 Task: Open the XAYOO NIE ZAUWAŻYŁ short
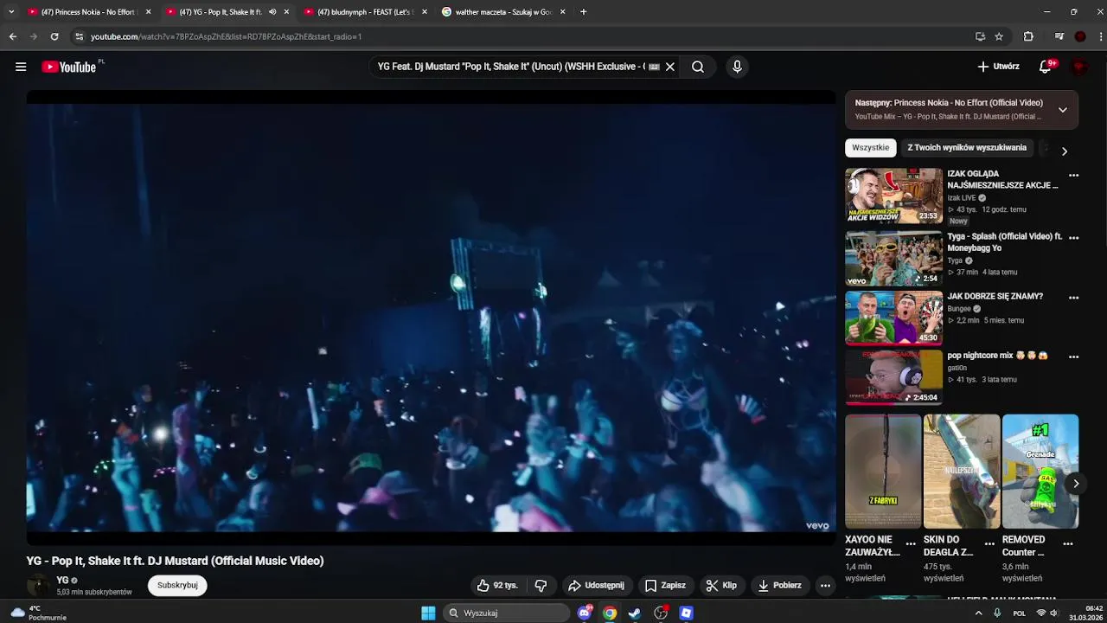click(x=883, y=472)
